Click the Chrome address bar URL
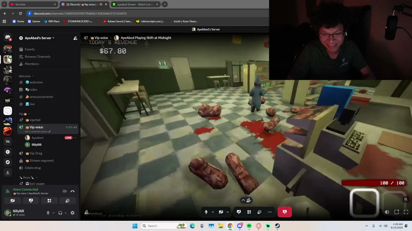 (80, 13)
